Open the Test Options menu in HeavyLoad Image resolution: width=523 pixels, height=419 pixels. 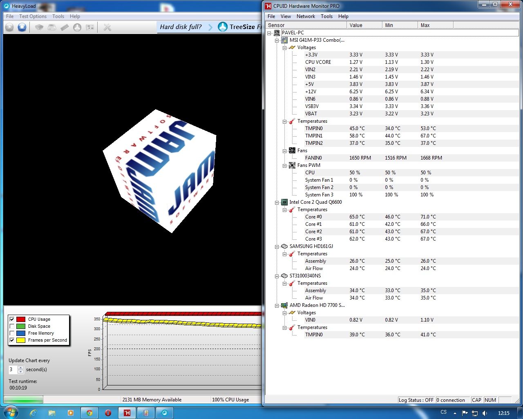[x=33, y=16]
